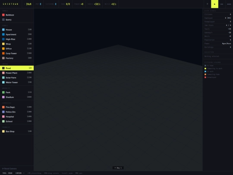Set simulation to double fast-forward speed
233x175 pixels.
click(x=222, y=4)
